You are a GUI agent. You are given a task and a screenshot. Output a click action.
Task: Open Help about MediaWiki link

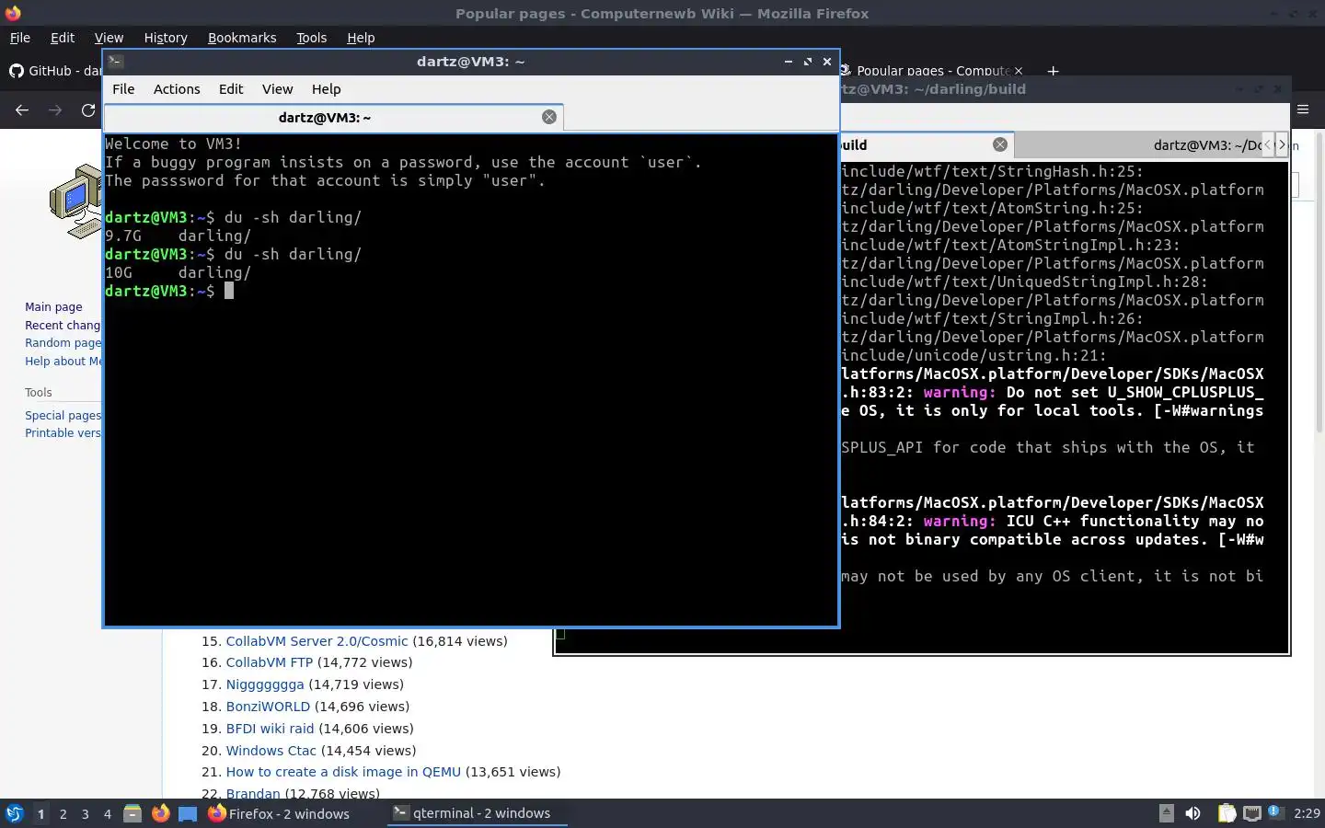click(63, 362)
